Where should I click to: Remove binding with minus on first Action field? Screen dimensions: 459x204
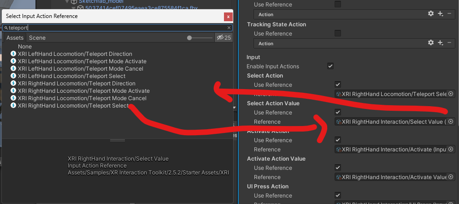click(449, 13)
